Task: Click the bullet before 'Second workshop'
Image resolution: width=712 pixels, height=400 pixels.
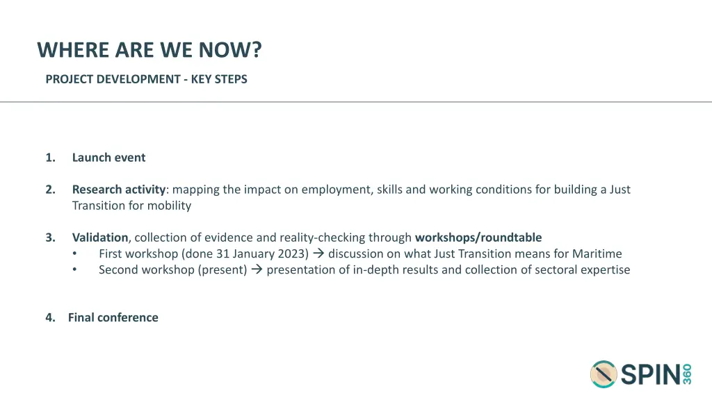Action: tap(74, 269)
